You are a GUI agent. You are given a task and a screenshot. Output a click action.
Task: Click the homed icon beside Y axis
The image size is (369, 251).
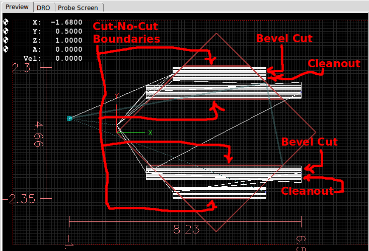(6, 31)
